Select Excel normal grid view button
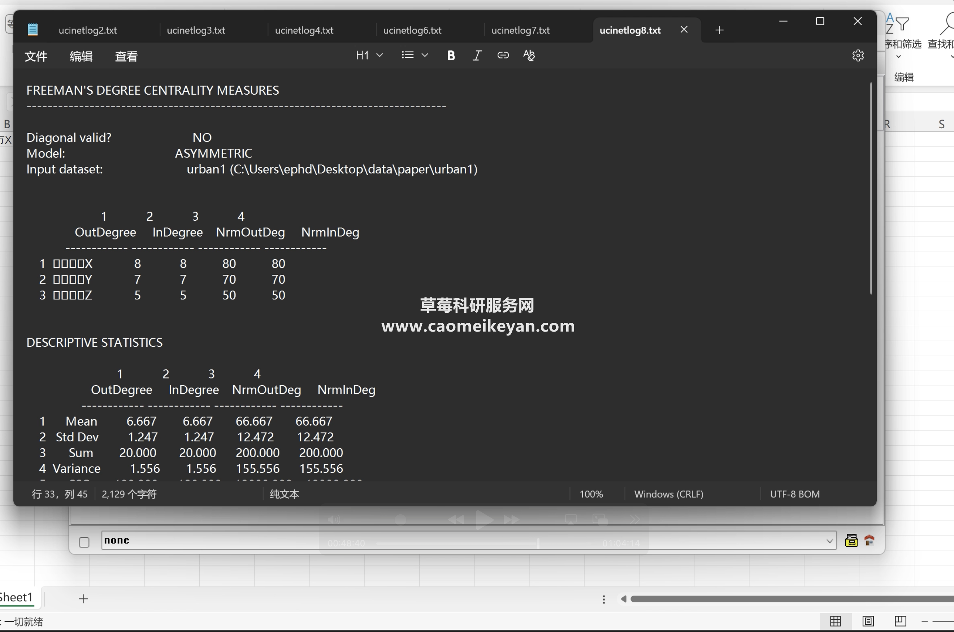The width and height of the screenshot is (954, 632). [x=836, y=621]
